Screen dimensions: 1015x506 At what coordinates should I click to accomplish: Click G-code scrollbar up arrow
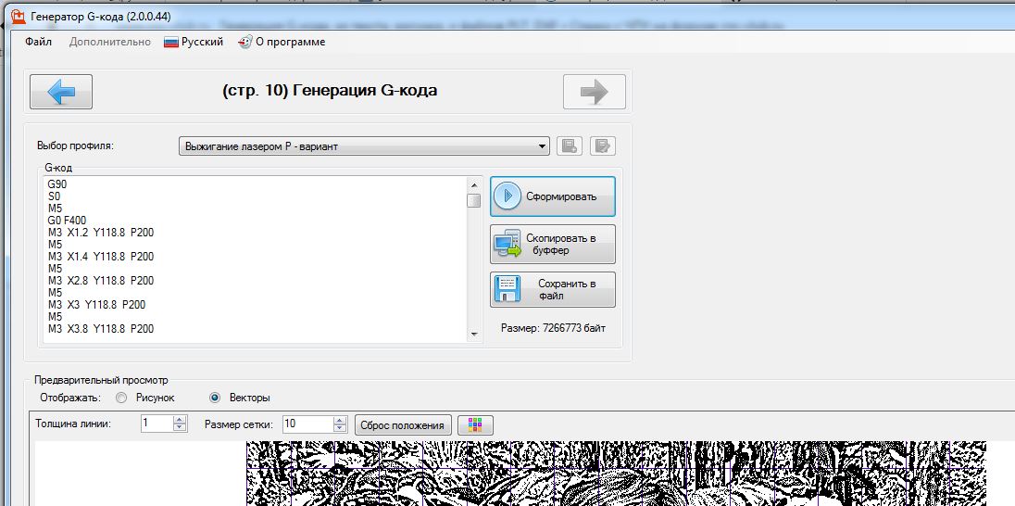click(x=474, y=184)
